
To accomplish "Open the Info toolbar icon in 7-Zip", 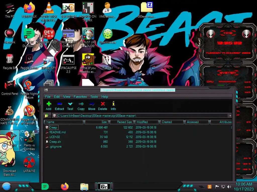I will (x=113, y=106).
